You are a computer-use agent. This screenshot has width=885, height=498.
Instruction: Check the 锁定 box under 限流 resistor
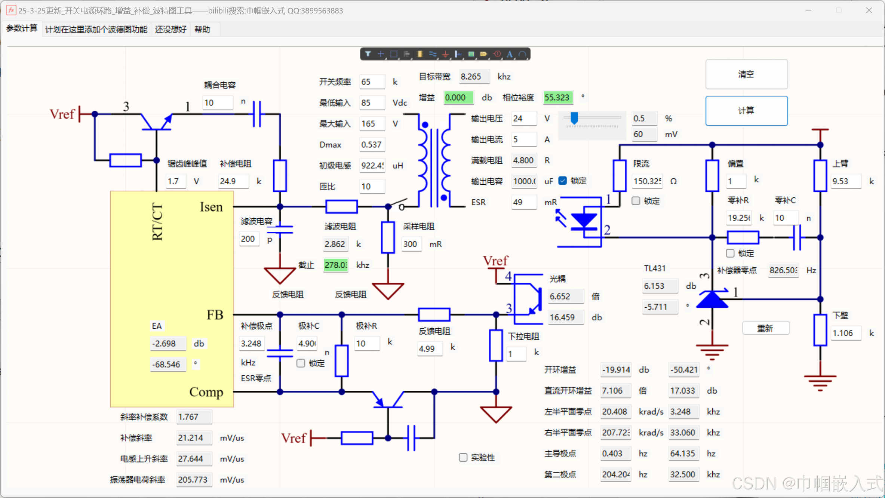click(636, 201)
